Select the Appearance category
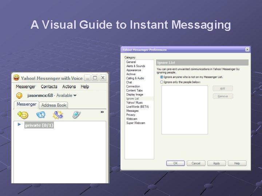Image resolution: width=262 pixels, height=196 pixels. coord(134,70)
